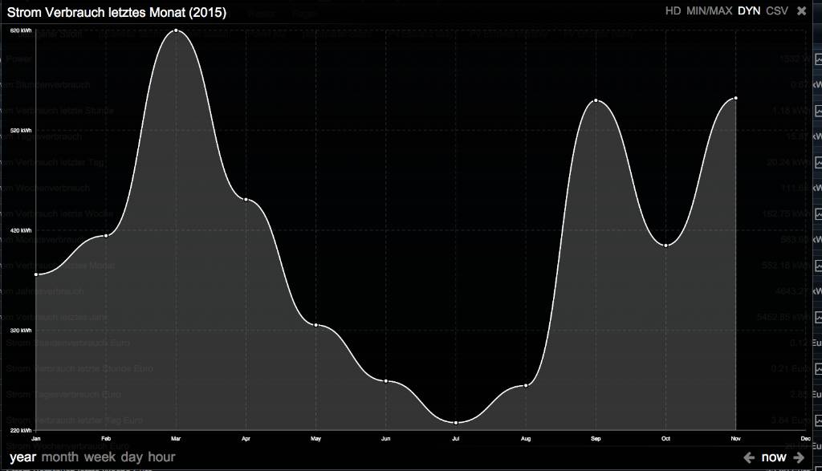
Task: Toggle HD resolution mode
Action: pos(673,11)
